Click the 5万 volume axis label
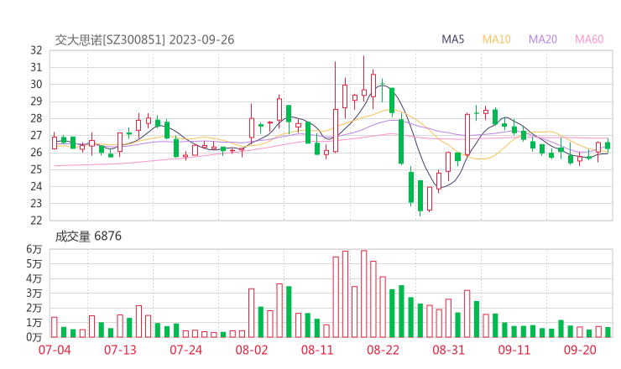 [34, 263]
